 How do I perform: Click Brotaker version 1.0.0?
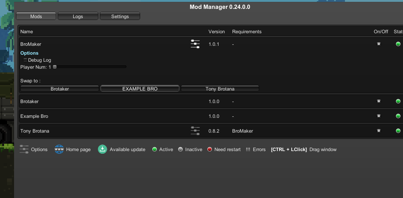[214, 102]
